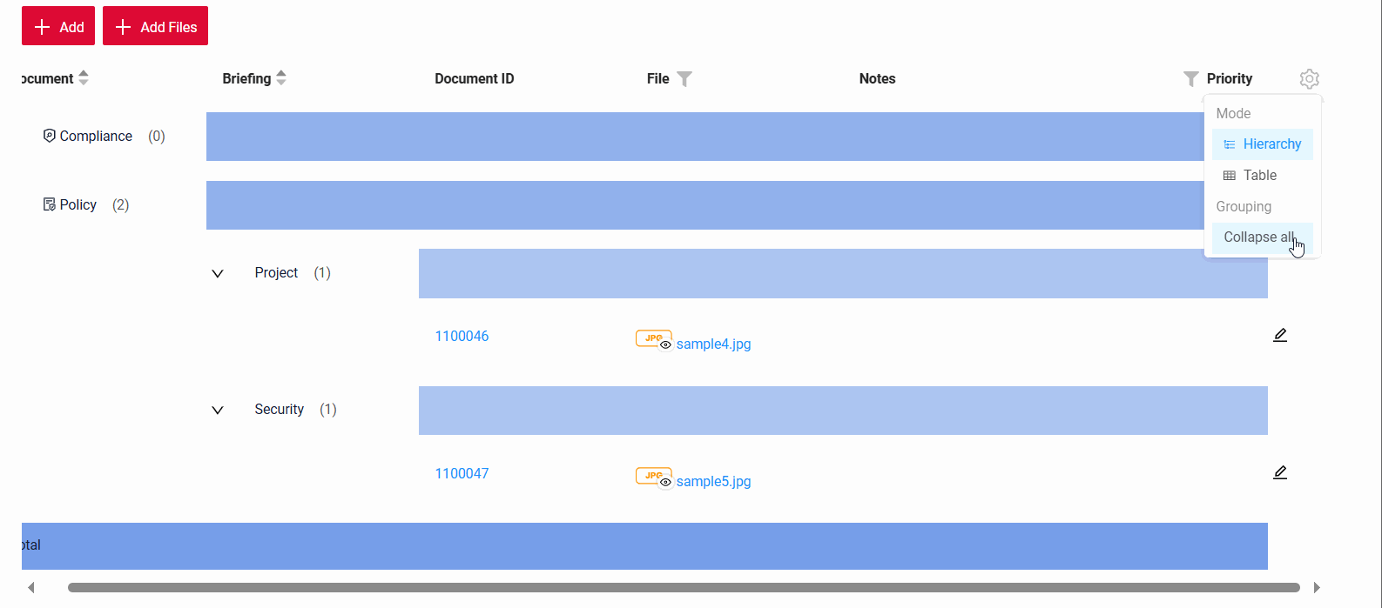Preview the sample5.jpg JPG file icon
Screen dimensions: 1382x608
tap(653, 477)
